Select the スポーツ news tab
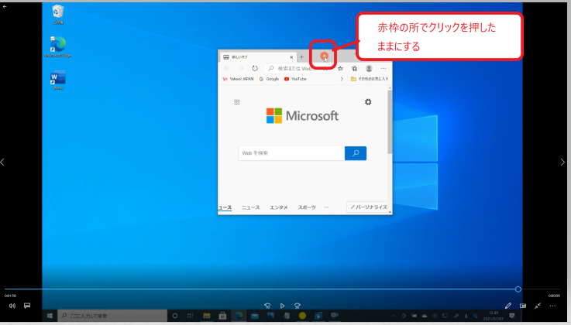The height and width of the screenshot is (325, 571). click(x=307, y=207)
